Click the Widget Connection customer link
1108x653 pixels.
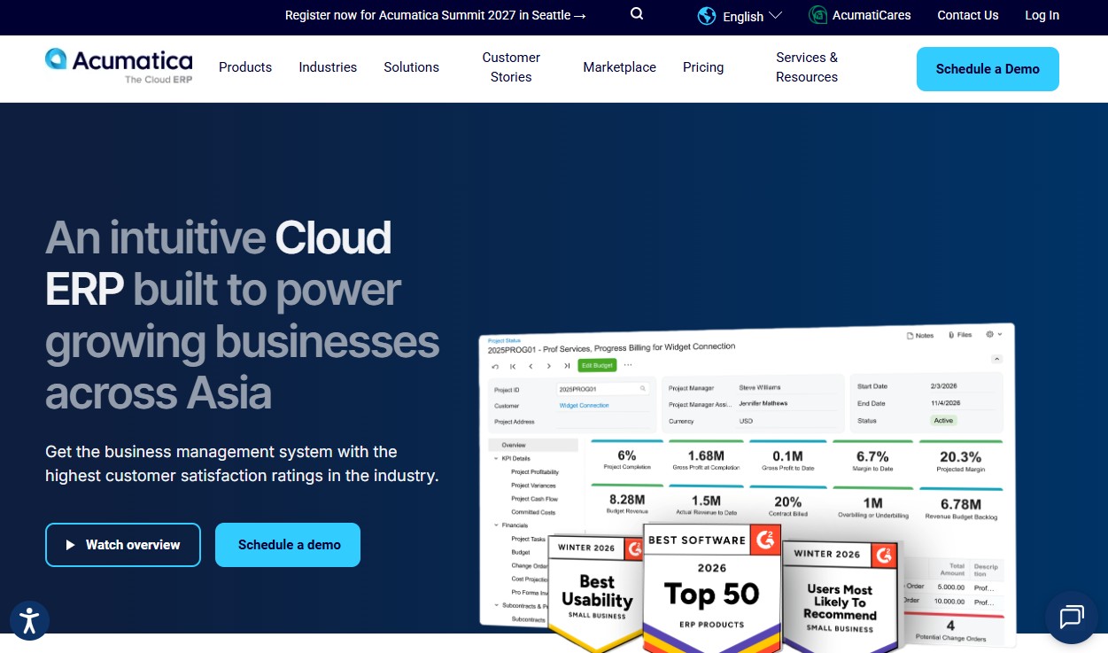coord(584,405)
